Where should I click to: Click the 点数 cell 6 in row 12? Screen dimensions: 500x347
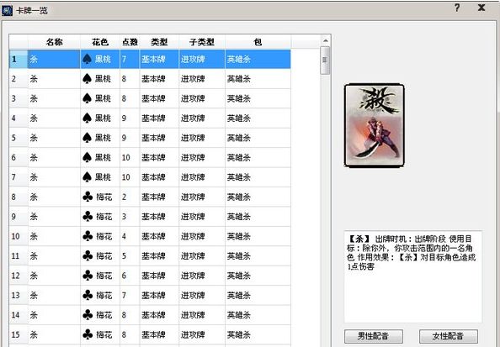coord(130,276)
